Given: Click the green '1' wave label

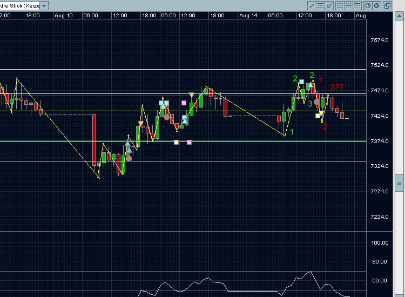Looking at the screenshot, I should 292,132.
